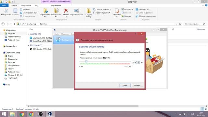The height and width of the screenshot is (117, 208).
Task: Switch to the Вид ribbon tab
Action: pos(37,6)
